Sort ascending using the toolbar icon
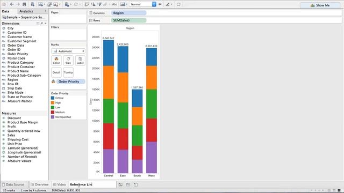The height and width of the screenshot is (193, 344). tap(93, 4)
